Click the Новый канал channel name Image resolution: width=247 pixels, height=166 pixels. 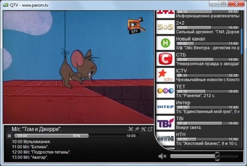click(x=191, y=39)
